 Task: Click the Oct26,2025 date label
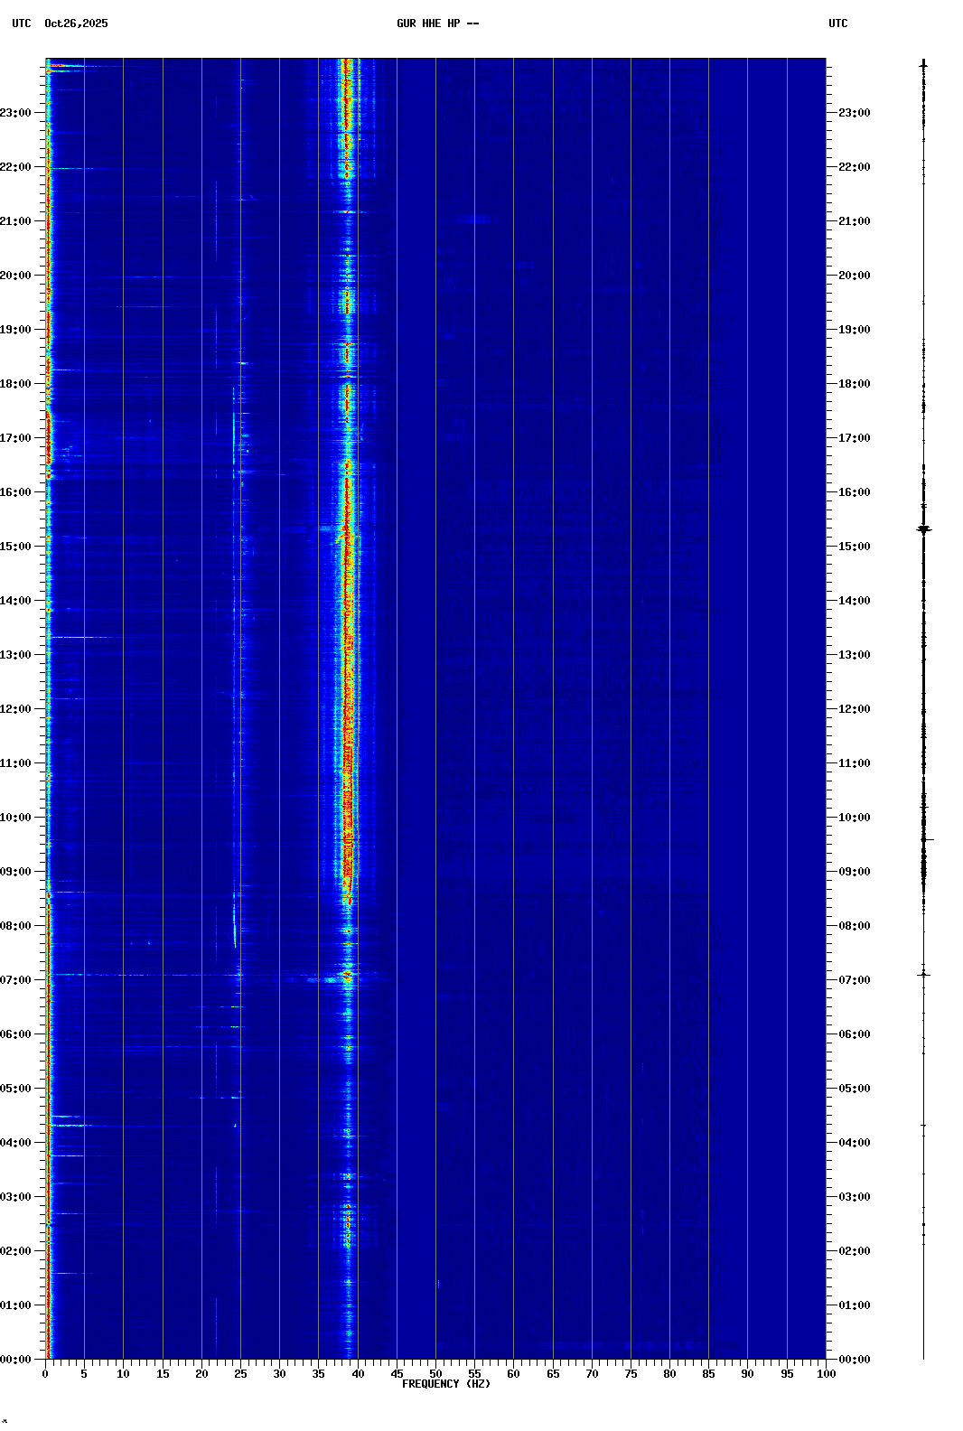pos(76,23)
